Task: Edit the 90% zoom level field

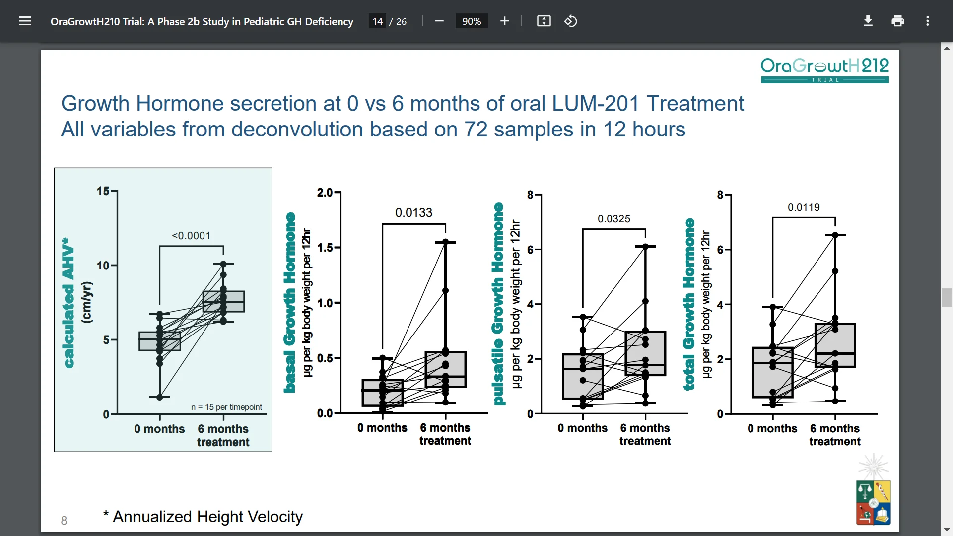Action: (x=472, y=21)
